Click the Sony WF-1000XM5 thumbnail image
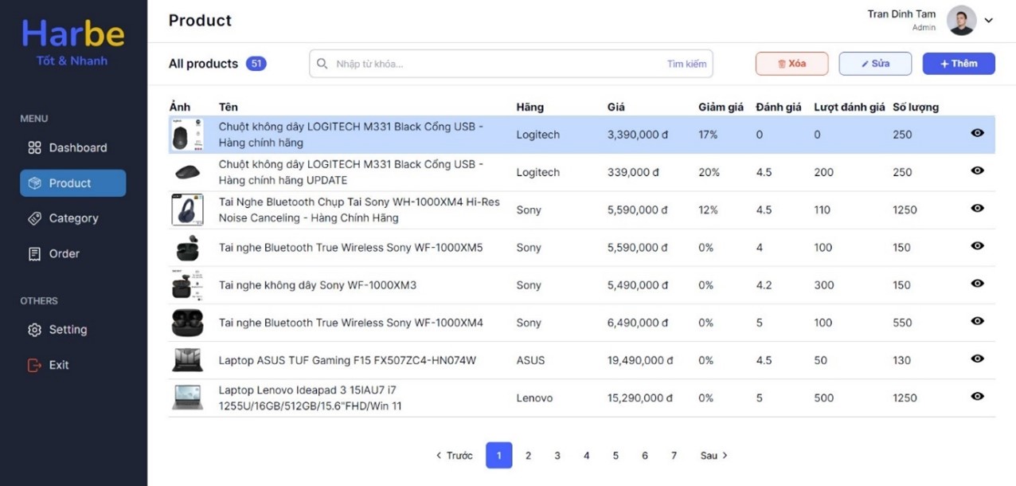The width and height of the screenshot is (1016, 486). (x=188, y=248)
